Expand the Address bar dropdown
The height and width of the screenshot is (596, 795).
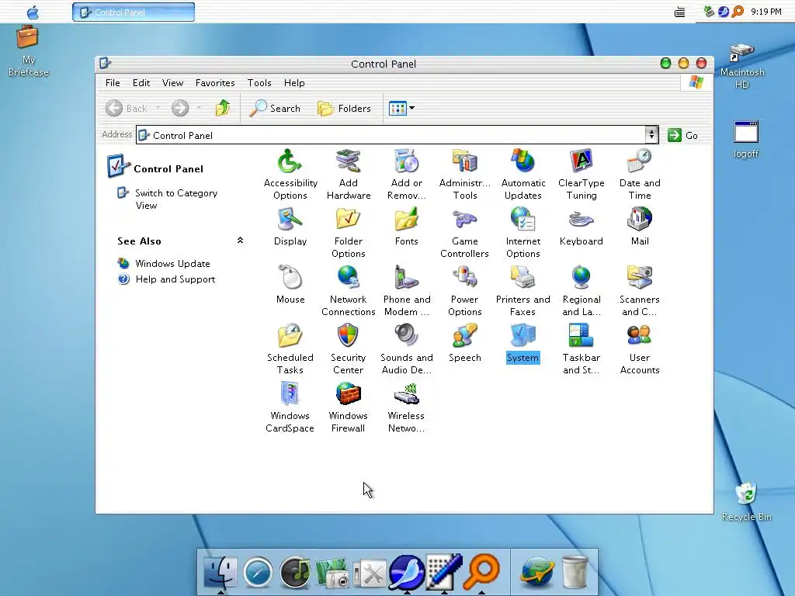[651, 135]
